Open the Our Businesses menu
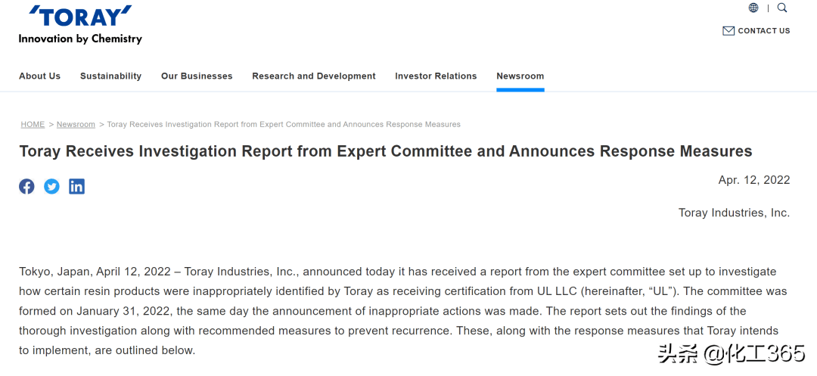The height and width of the screenshot is (376, 817). click(x=197, y=76)
